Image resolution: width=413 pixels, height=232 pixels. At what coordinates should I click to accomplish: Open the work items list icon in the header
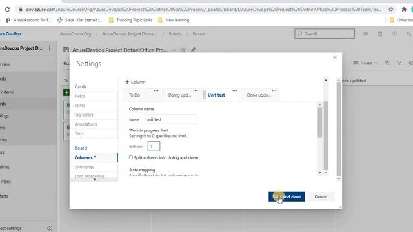[x=366, y=34]
